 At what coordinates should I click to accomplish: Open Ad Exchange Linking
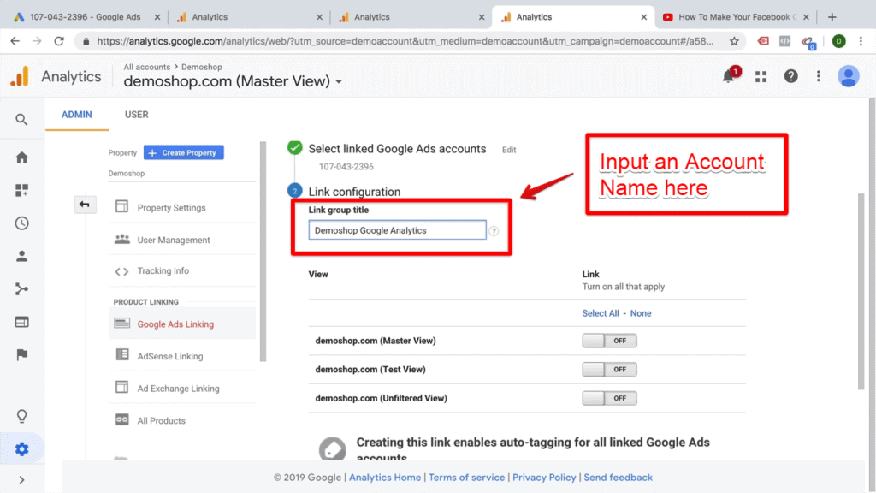pyautogui.click(x=178, y=389)
